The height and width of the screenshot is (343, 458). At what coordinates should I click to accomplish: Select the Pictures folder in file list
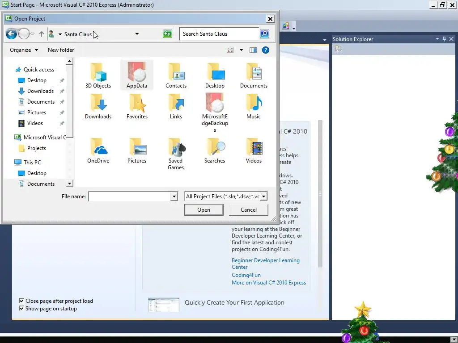pyautogui.click(x=137, y=151)
